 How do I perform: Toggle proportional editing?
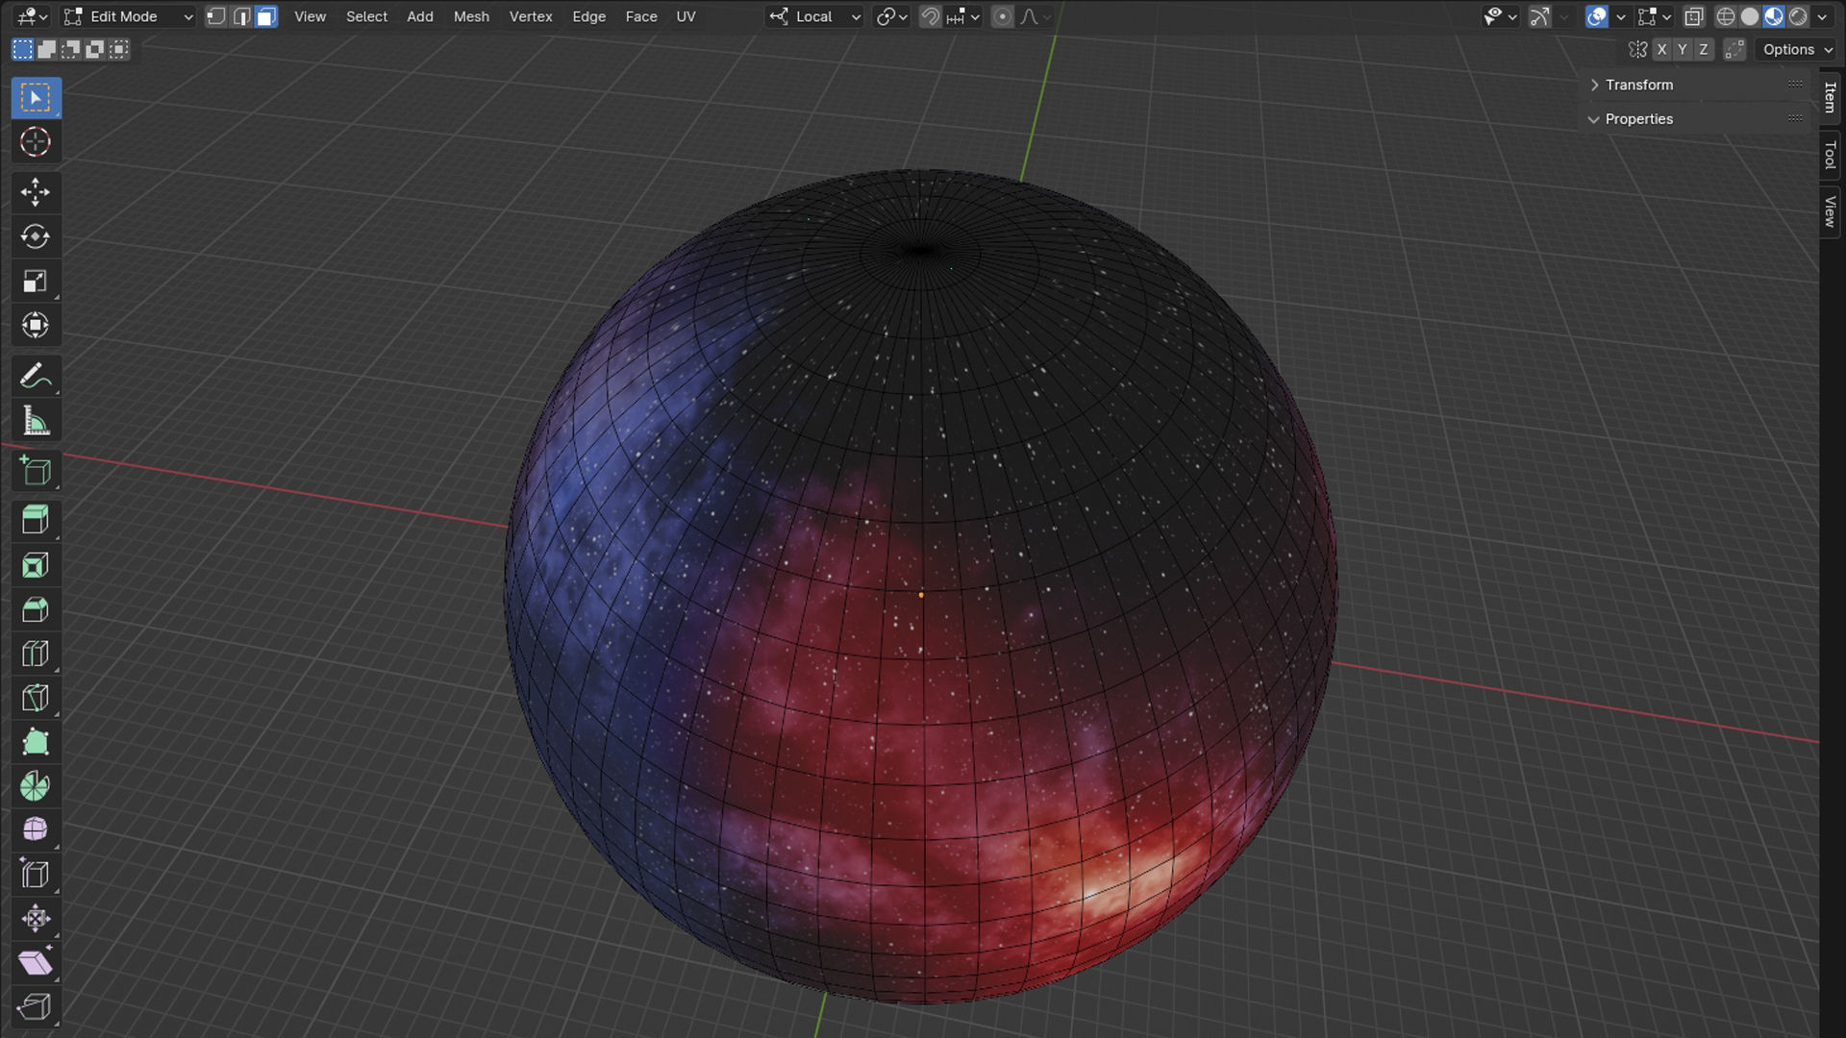(1002, 16)
